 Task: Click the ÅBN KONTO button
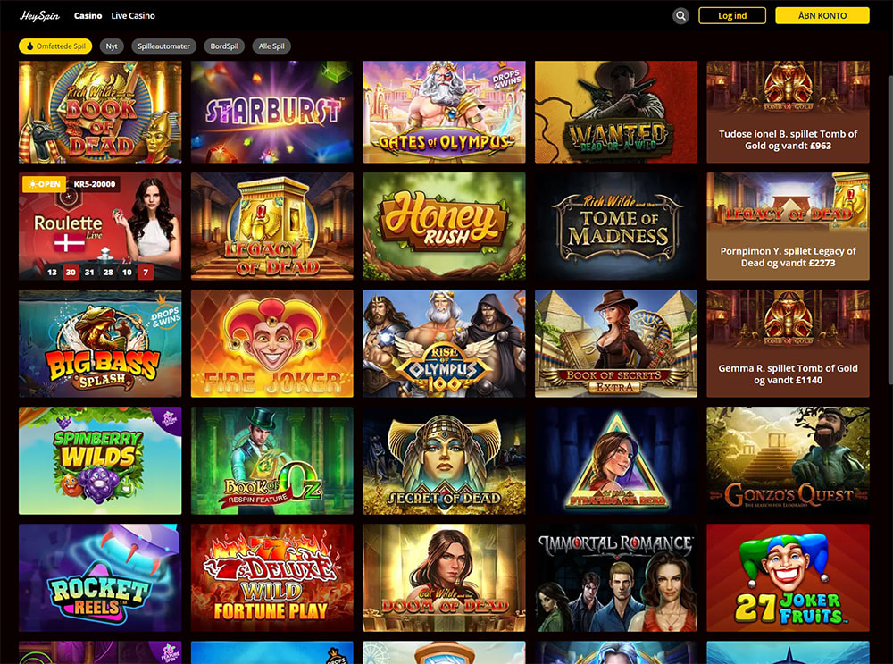[x=822, y=15]
